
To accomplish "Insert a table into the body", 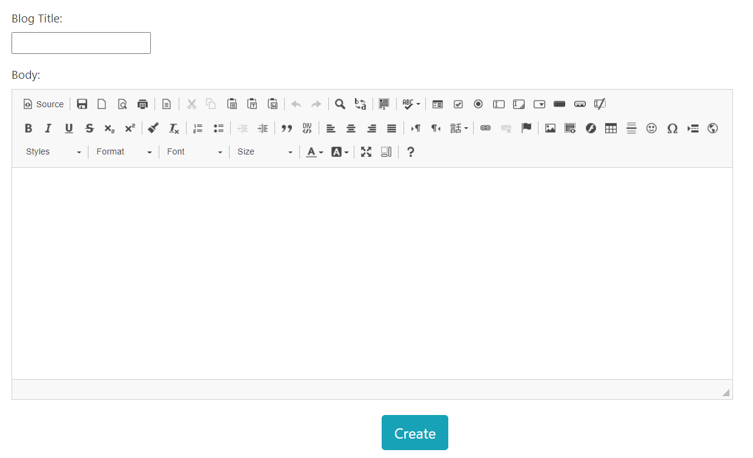I will coord(611,128).
